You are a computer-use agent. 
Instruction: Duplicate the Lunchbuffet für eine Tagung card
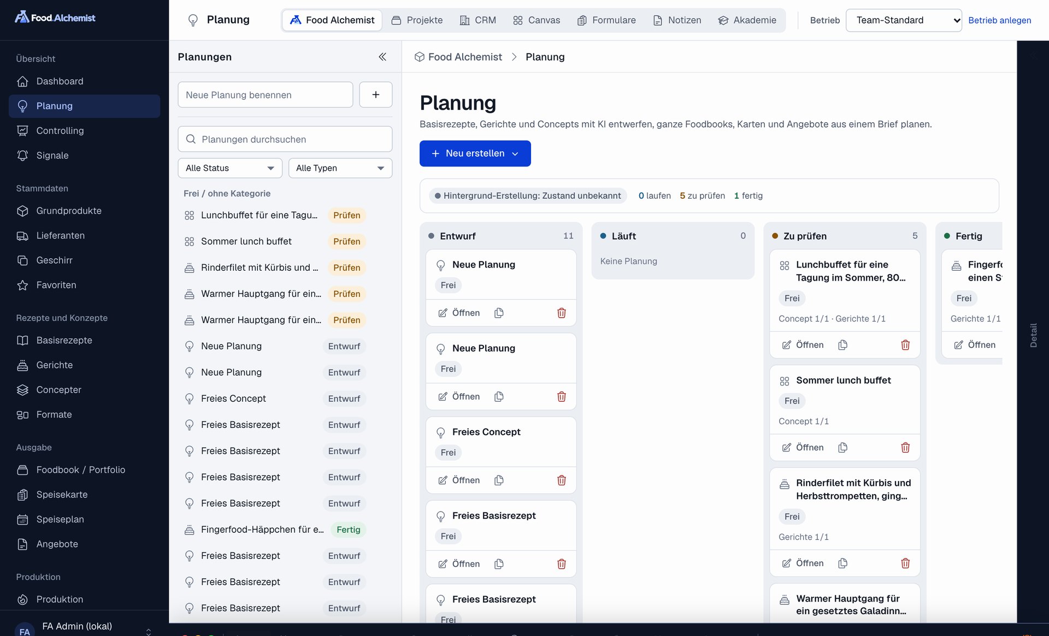pos(843,345)
